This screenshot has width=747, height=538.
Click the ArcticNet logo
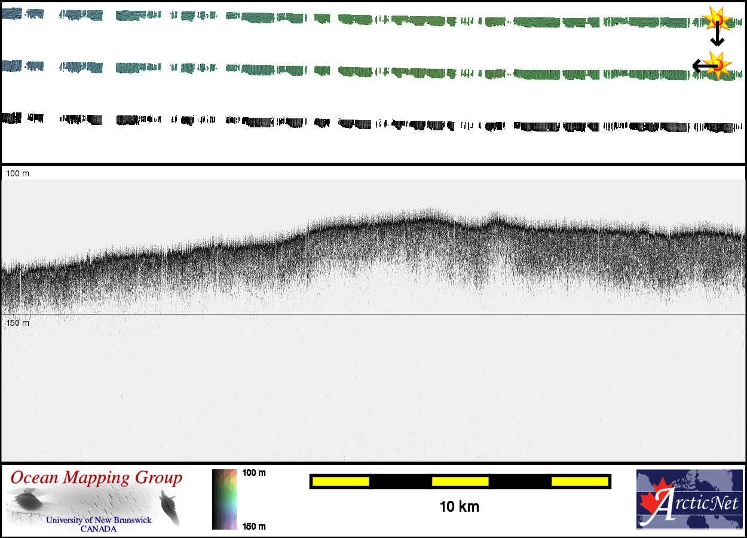pos(690,500)
